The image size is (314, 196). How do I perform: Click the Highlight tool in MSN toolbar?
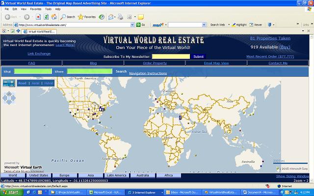pyautogui.click(x=239, y=25)
